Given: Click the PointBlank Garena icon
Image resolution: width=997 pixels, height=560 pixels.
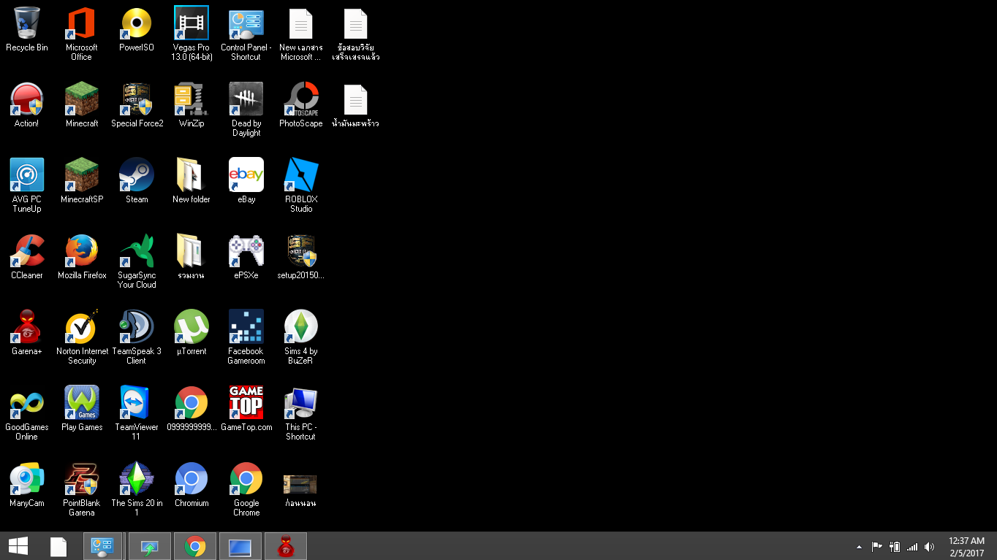Looking at the screenshot, I should (82, 479).
